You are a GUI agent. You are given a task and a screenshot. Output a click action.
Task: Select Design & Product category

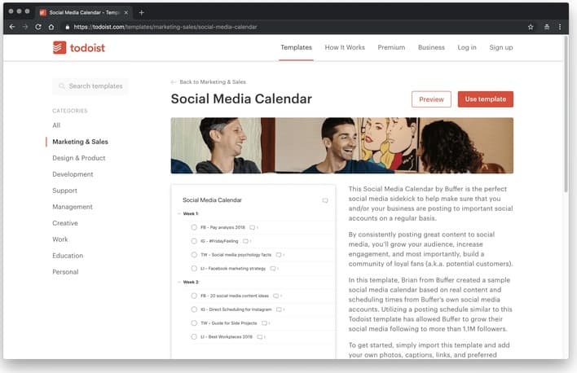tap(79, 158)
